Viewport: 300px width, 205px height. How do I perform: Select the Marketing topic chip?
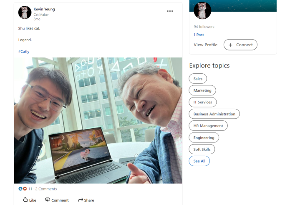(x=202, y=90)
